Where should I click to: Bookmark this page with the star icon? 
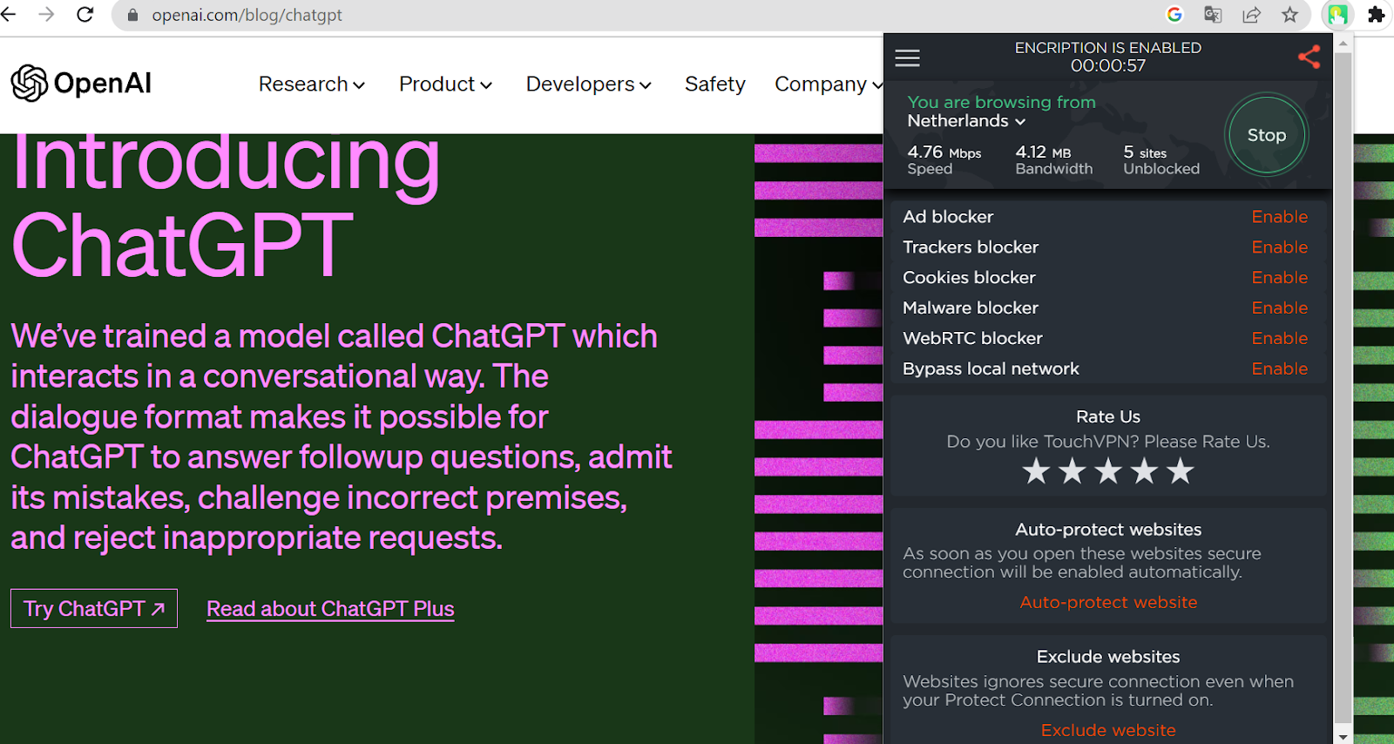click(1289, 15)
